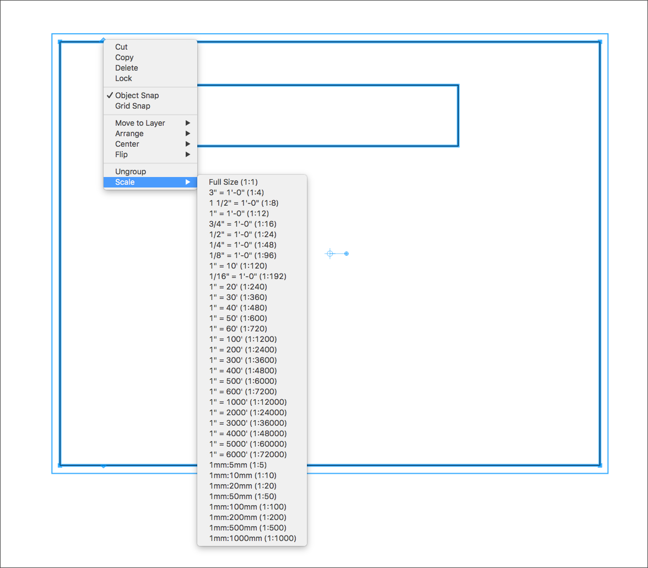Choose the 1" = 1'-0" (1:12) scale

(x=236, y=213)
